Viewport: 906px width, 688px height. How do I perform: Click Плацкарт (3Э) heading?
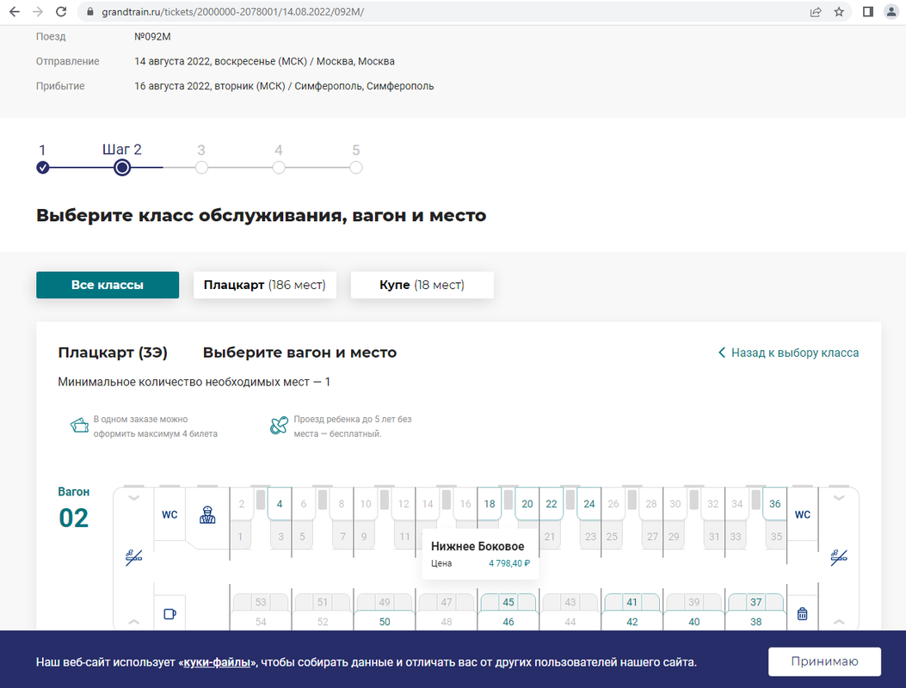[113, 353]
